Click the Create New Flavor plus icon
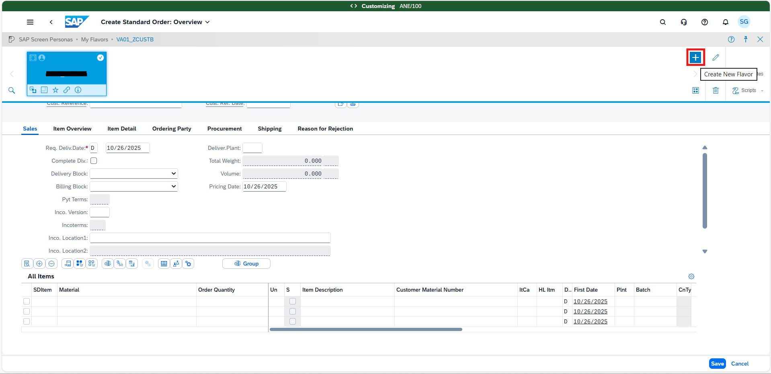771x374 pixels. [x=695, y=57]
